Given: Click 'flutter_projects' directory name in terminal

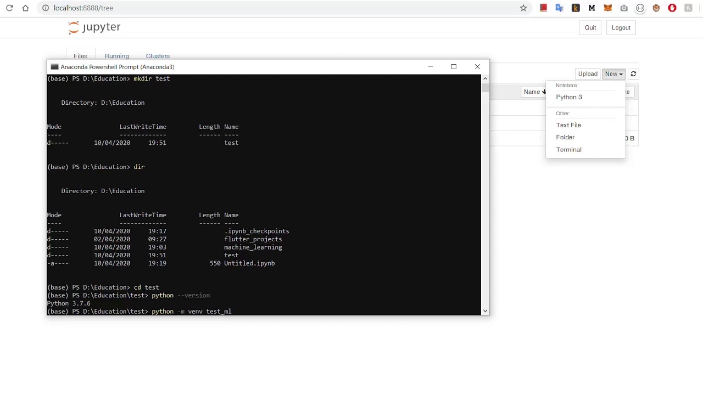Looking at the screenshot, I should coord(253,239).
